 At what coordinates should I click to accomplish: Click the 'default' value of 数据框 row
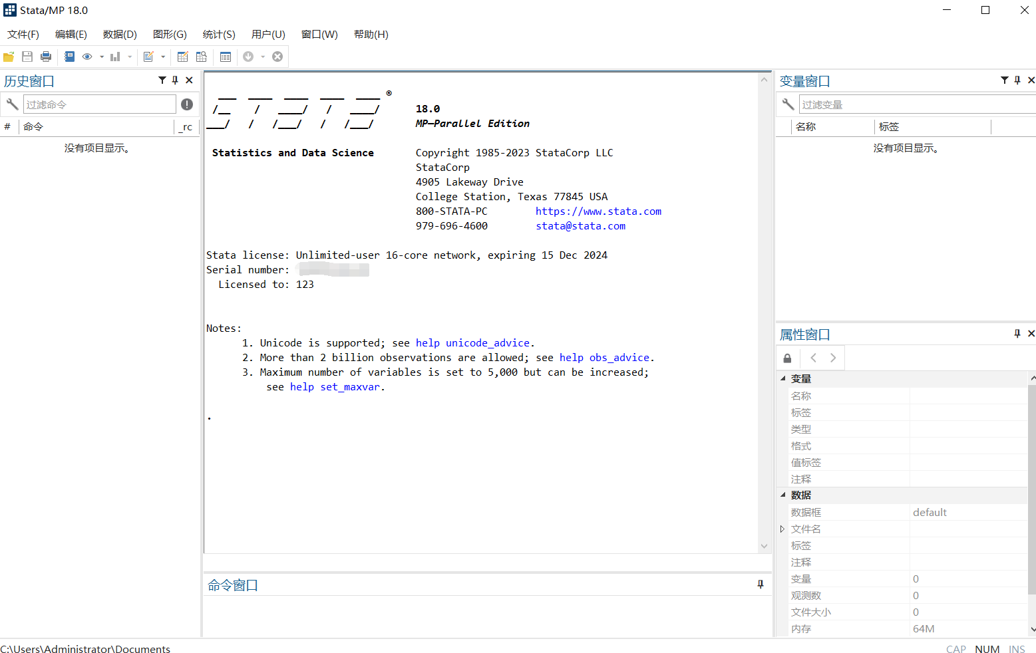click(x=930, y=512)
